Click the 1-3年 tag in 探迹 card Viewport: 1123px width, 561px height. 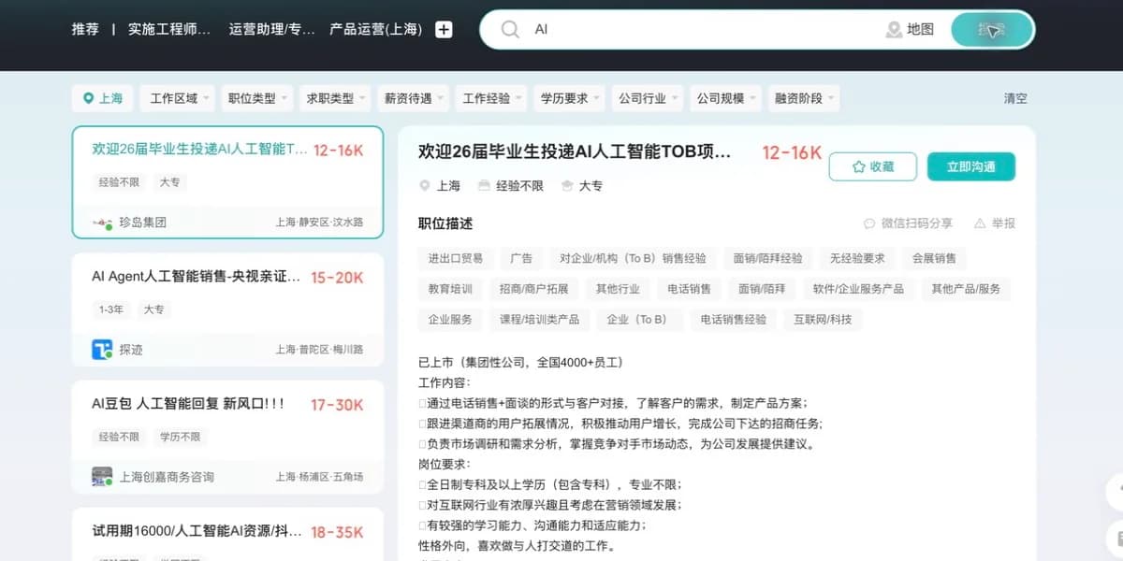(111, 309)
